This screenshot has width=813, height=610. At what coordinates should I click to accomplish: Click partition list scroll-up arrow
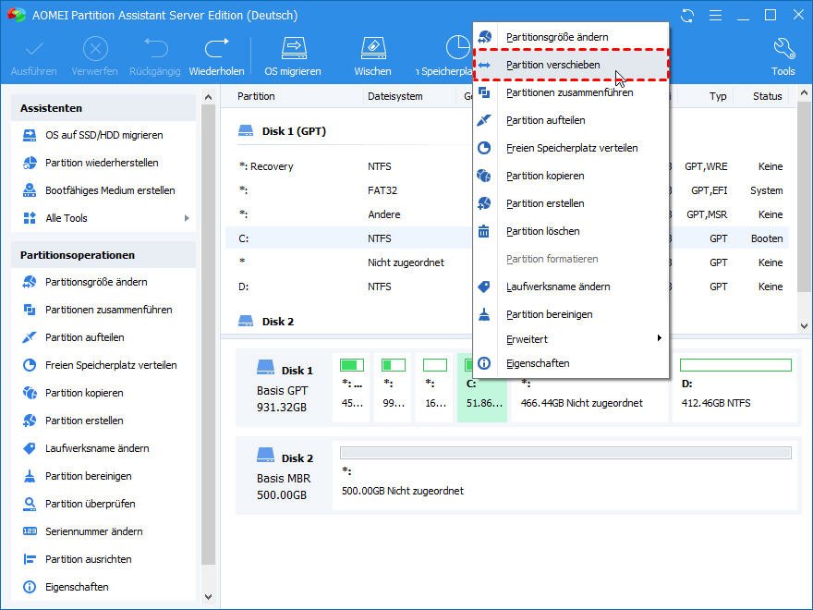coord(804,92)
